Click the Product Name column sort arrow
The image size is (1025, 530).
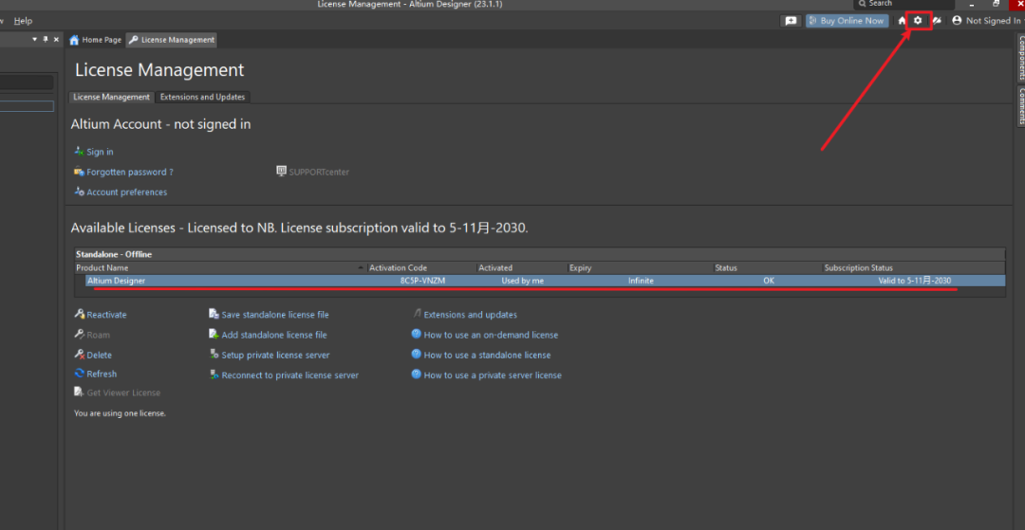(x=361, y=268)
